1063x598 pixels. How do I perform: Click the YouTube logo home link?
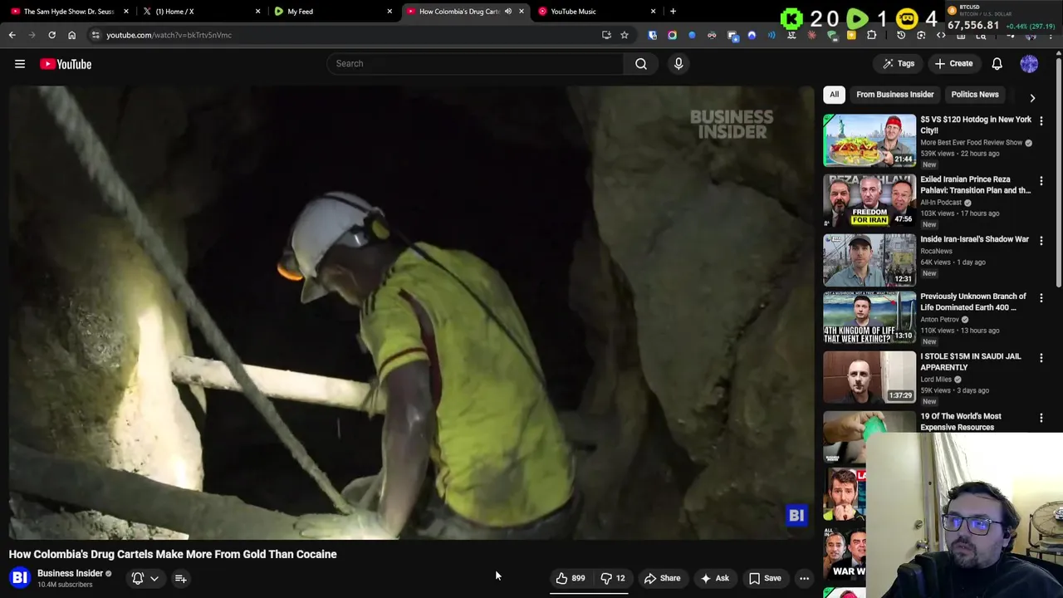tap(66, 64)
